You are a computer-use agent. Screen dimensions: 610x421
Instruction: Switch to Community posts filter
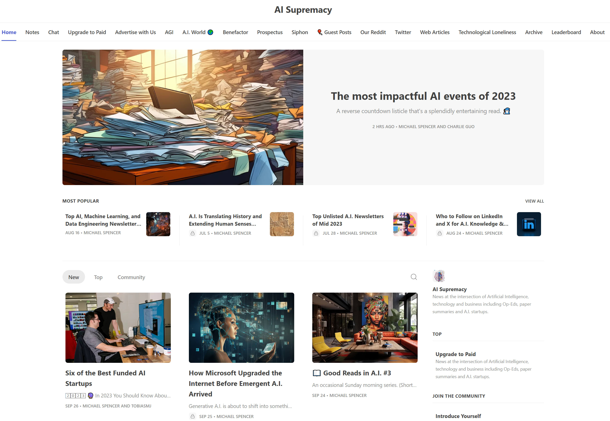tap(131, 277)
